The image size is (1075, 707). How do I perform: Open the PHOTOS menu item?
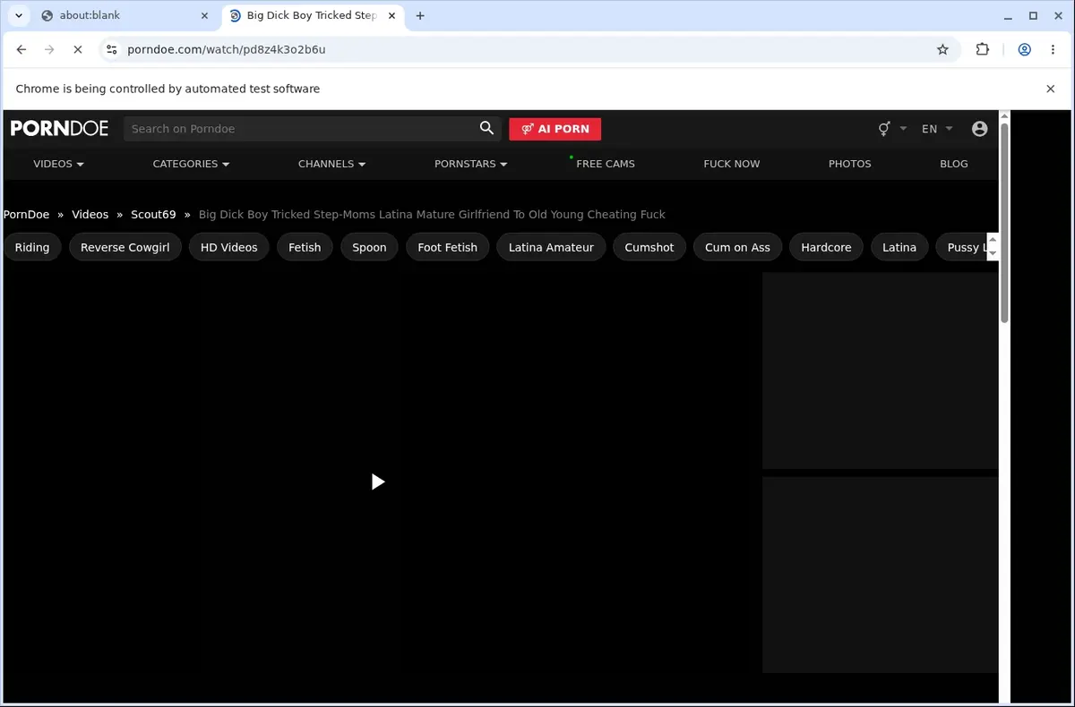[849, 164]
